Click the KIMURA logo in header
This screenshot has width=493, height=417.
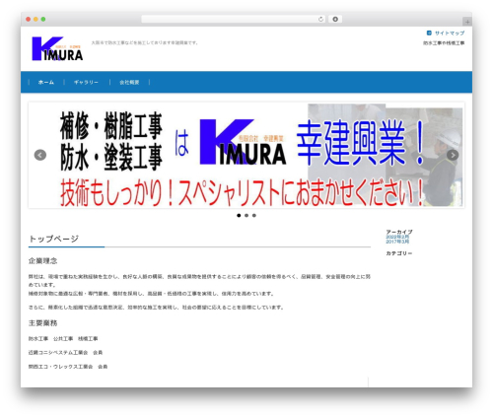[57, 48]
